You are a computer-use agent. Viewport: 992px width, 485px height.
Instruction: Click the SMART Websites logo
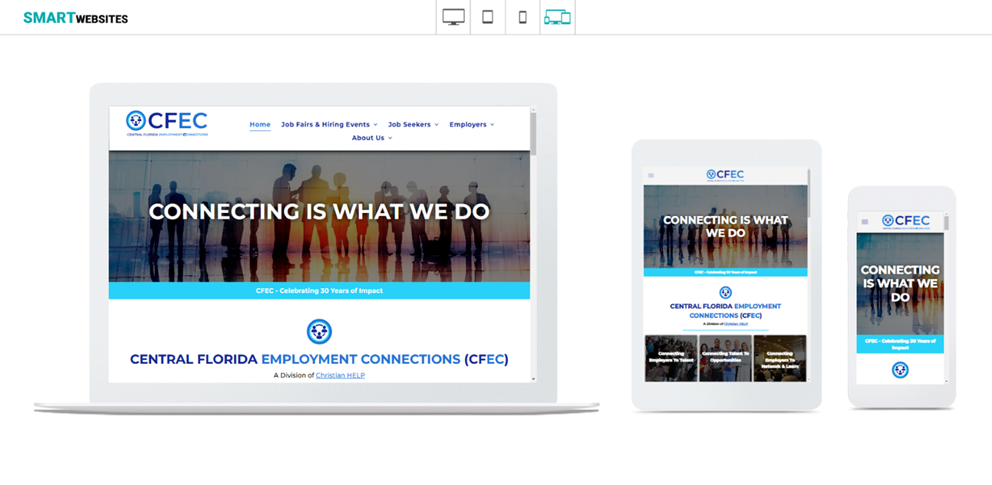tap(76, 18)
